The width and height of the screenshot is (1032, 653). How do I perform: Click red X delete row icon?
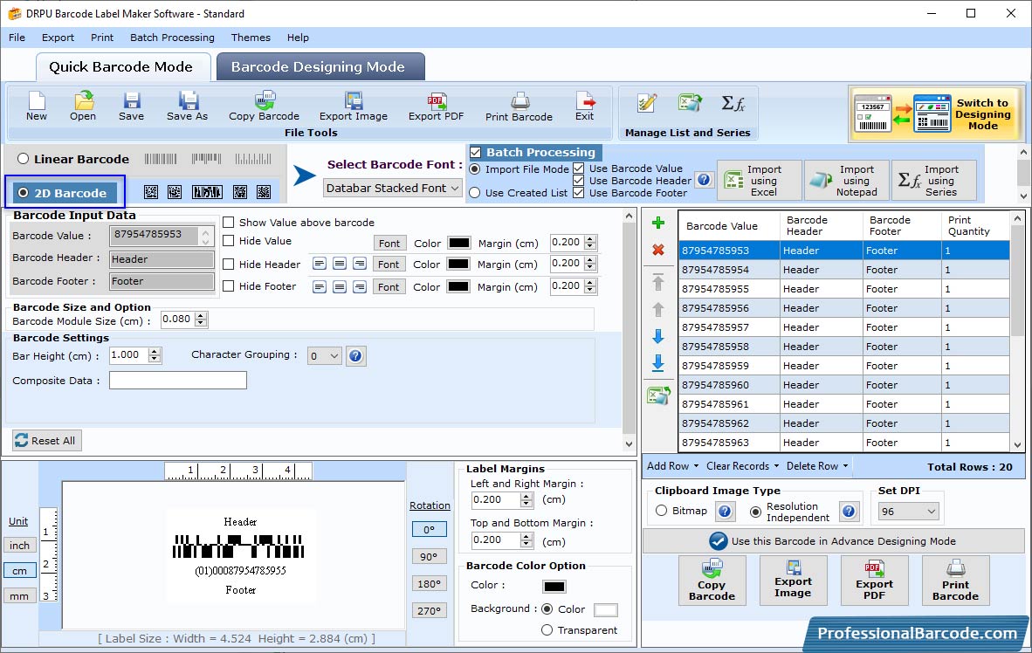click(657, 251)
